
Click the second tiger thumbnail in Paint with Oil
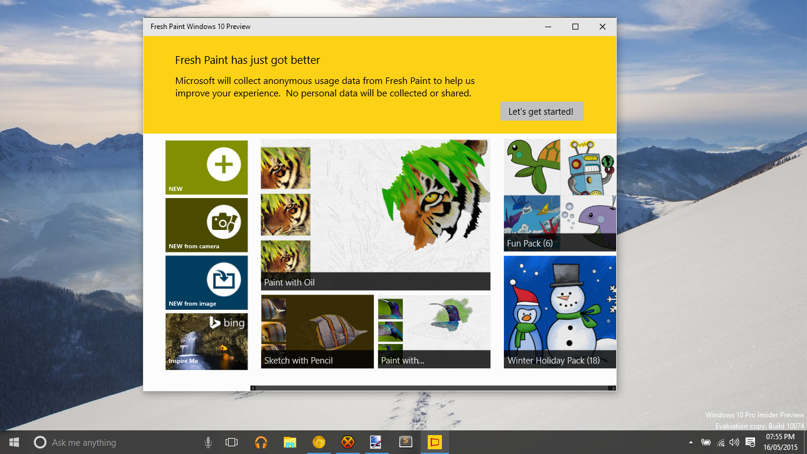[285, 215]
